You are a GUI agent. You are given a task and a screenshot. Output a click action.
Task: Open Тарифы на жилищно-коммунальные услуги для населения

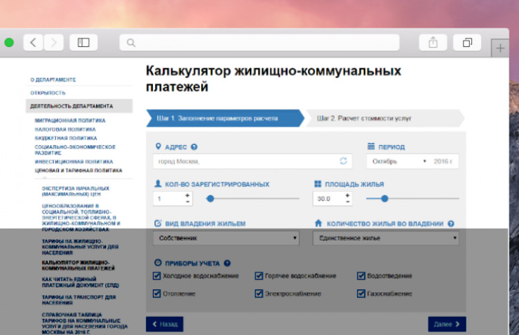pyautogui.click(x=80, y=247)
